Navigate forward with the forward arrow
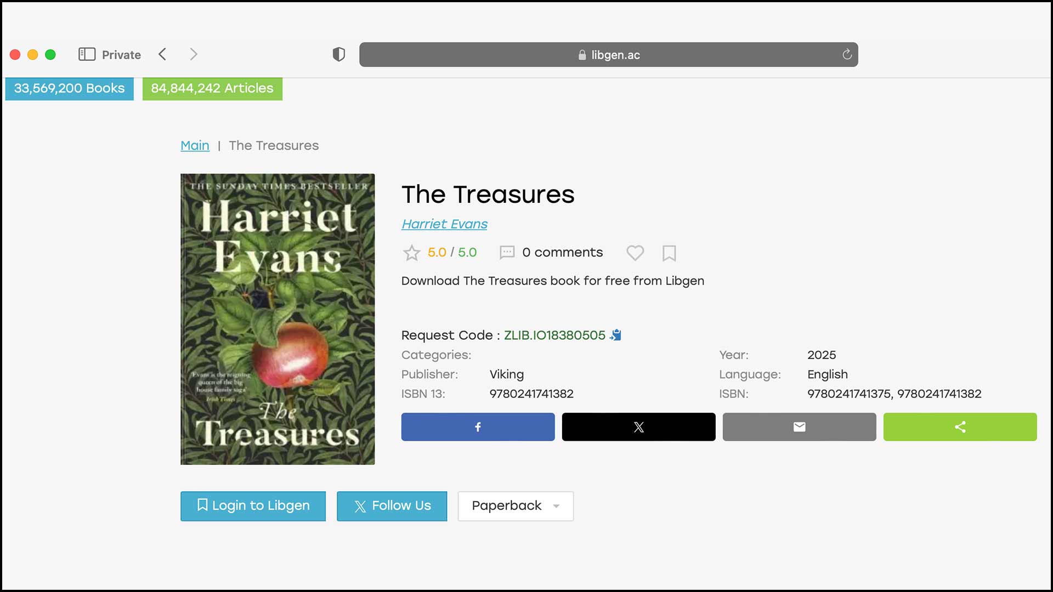The image size is (1053, 592). 194,54
